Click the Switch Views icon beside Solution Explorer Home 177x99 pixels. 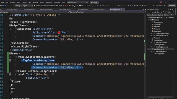155,12
